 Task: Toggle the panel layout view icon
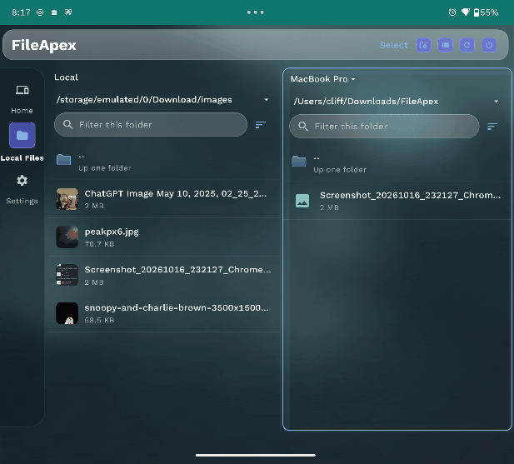coord(445,45)
